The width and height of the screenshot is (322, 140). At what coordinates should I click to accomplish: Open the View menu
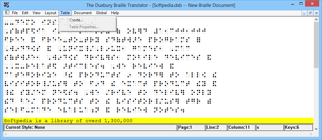pyautogui.click(x=36, y=13)
